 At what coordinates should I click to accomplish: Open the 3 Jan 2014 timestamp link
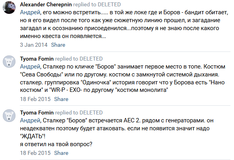tap(34, 45)
